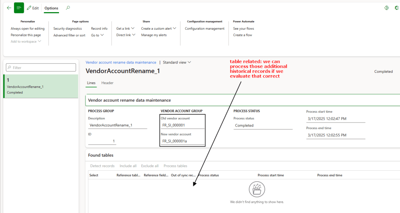
Task: Click Vendor account rename data maintenance link
Action: pos(121,62)
